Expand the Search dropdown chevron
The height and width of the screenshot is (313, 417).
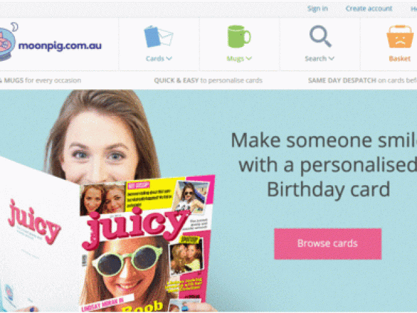pos(332,58)
